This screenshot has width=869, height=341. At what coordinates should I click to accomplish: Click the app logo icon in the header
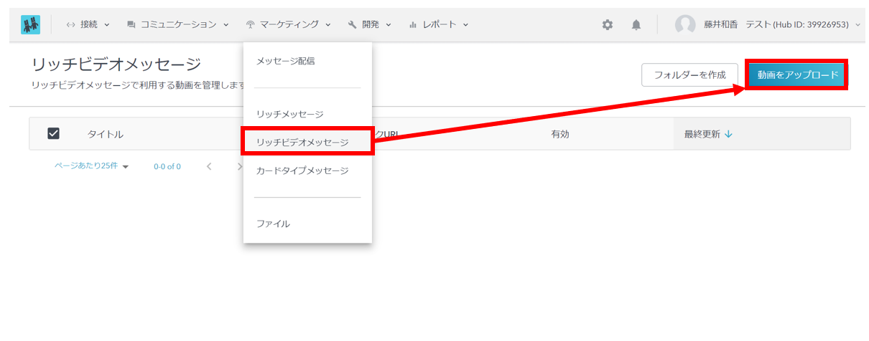(30, 24)
